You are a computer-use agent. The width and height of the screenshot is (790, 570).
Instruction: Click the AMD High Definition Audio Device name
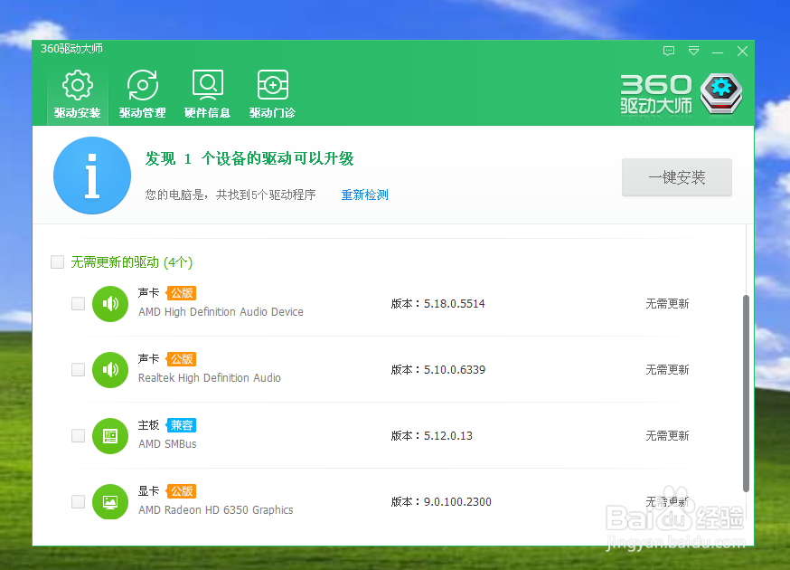221,312
